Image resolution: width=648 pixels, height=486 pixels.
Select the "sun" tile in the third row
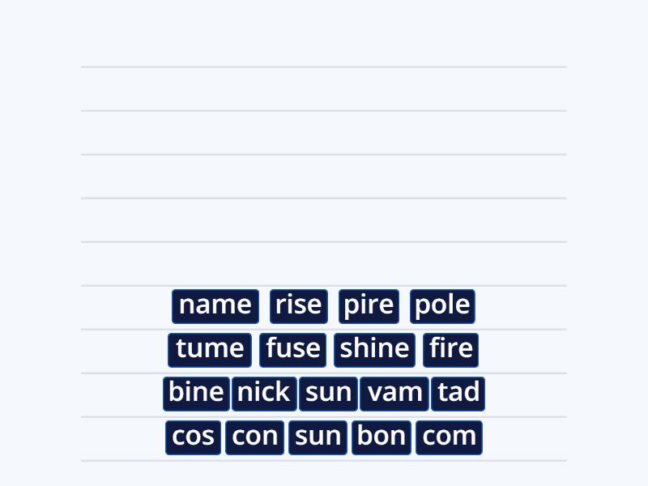pyautogui.click(x=328, y=393)
